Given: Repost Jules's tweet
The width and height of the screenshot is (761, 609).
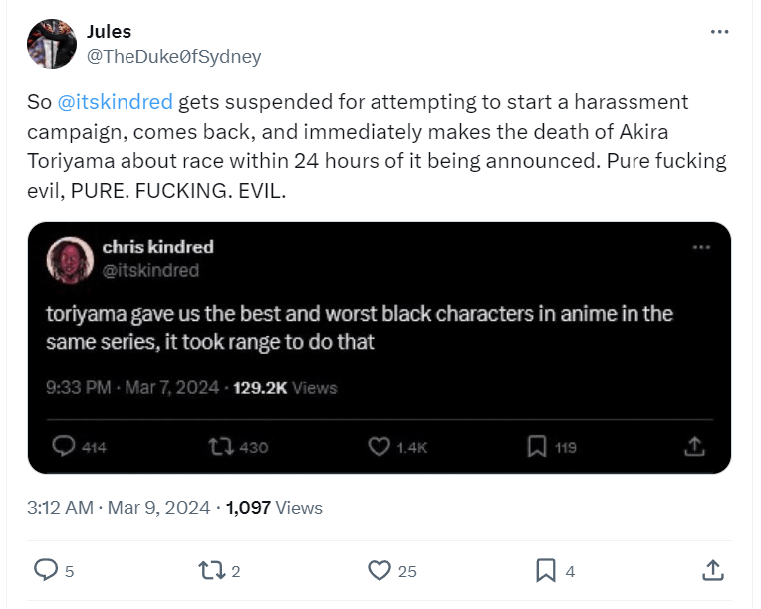Looking at the screenshot, I should point(211,570).
